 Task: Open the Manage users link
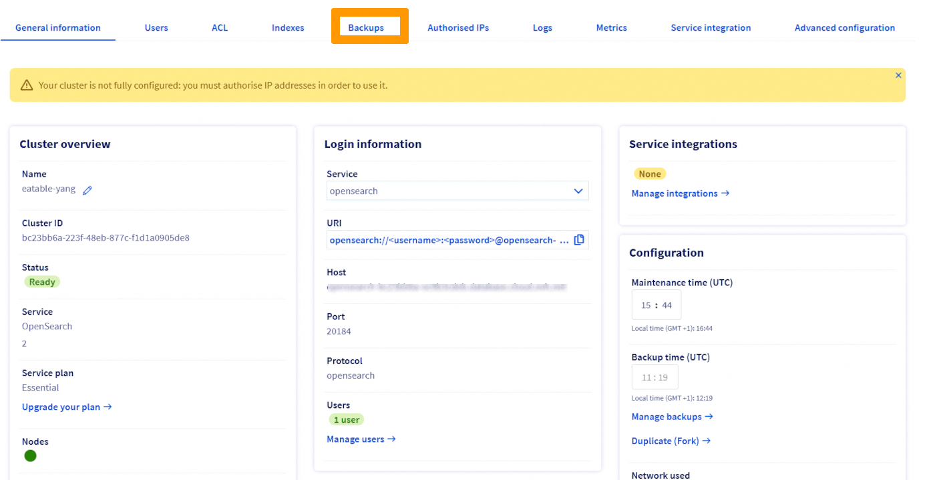coord(361,439)
